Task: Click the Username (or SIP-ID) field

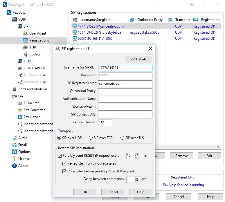Action: pos(125,68)
